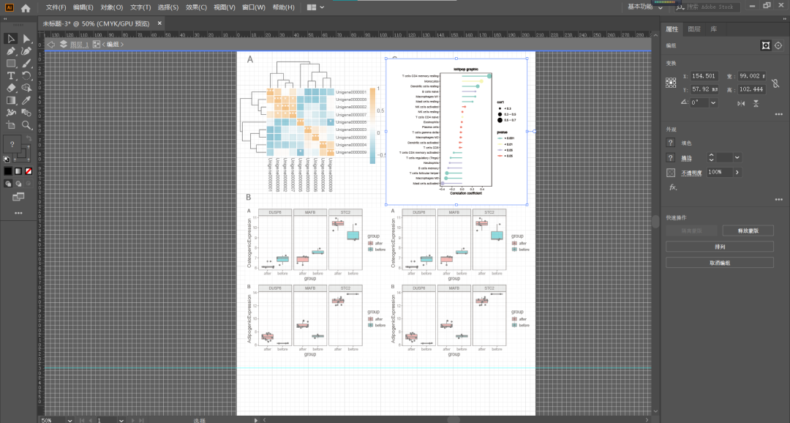790x423 pixels.
Task: Reset default fill and stroke
Action: tap(7, 160)
